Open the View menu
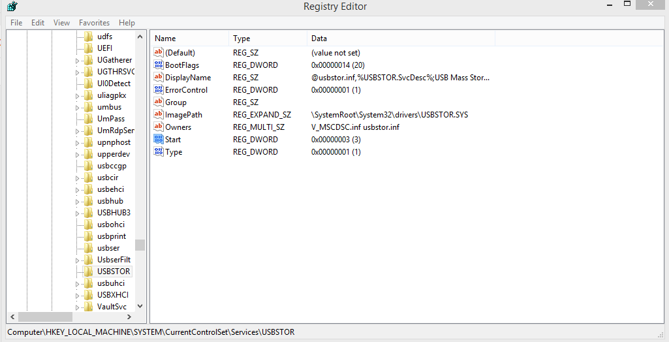Image resolution: width=669 pixels, height=342 pixels. tap(61, 23)
